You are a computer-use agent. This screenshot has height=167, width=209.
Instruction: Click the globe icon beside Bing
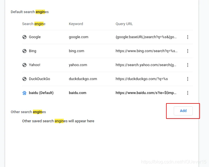tap(24, 51)
